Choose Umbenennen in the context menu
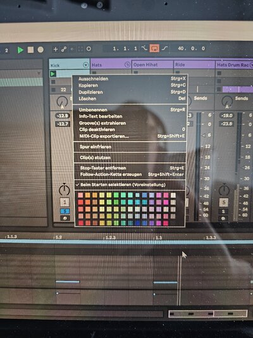The width and height of the screenshot is (253, 338). click(93, 110)
